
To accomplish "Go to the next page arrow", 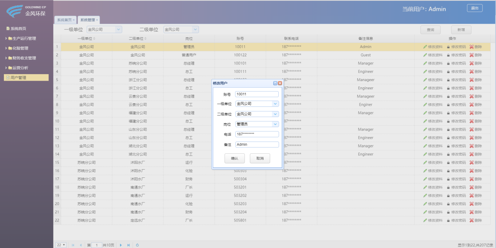I will tap(121, 245).
